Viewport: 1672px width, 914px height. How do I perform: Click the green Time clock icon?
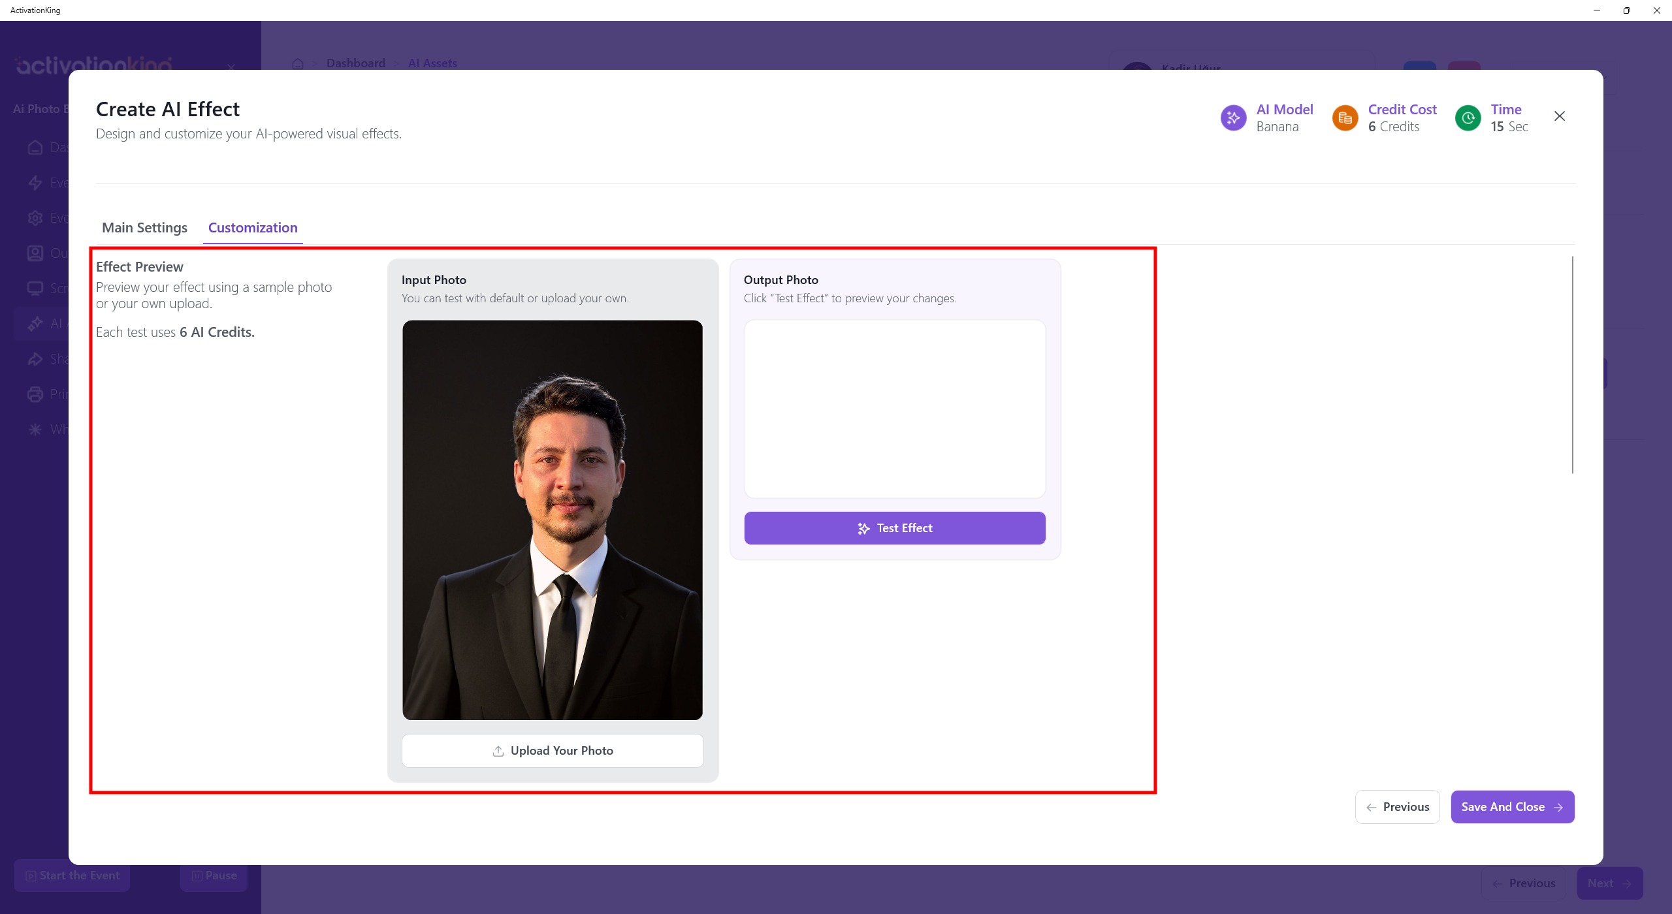[x=1468, y=118]
